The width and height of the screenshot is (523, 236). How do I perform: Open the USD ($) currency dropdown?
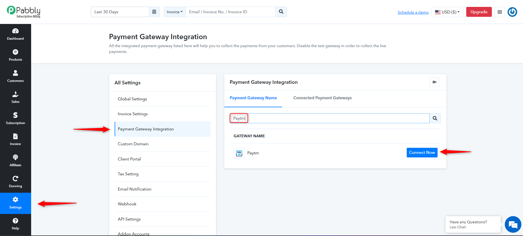(447, 12)
